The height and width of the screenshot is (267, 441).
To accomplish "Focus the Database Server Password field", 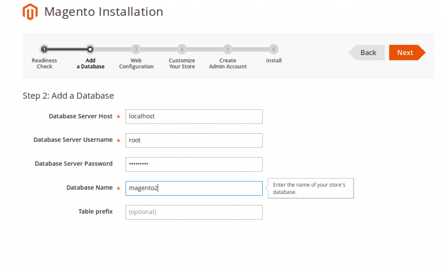I will (x=194, y=164).
